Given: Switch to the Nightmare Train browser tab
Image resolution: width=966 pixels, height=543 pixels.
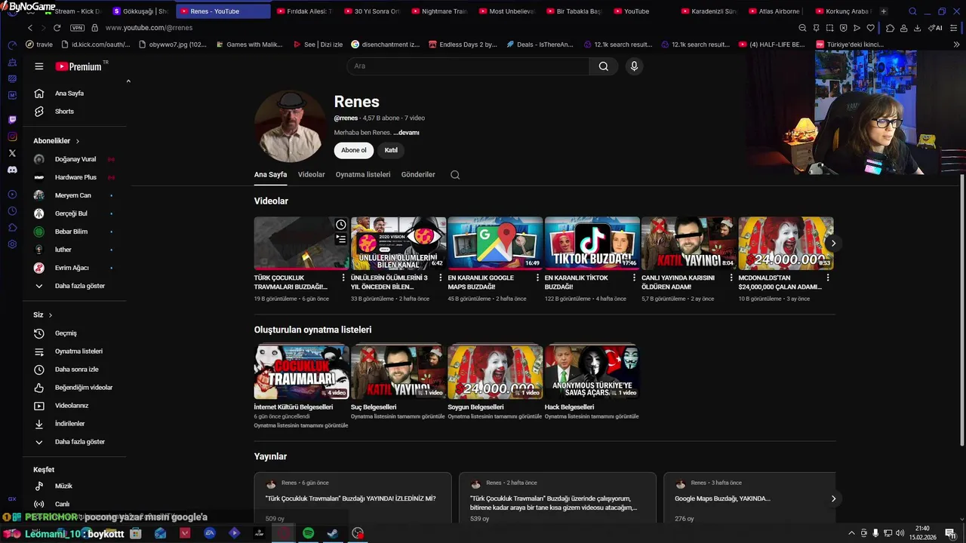Looking at the screenshot, I should click(x=438, y=11).
